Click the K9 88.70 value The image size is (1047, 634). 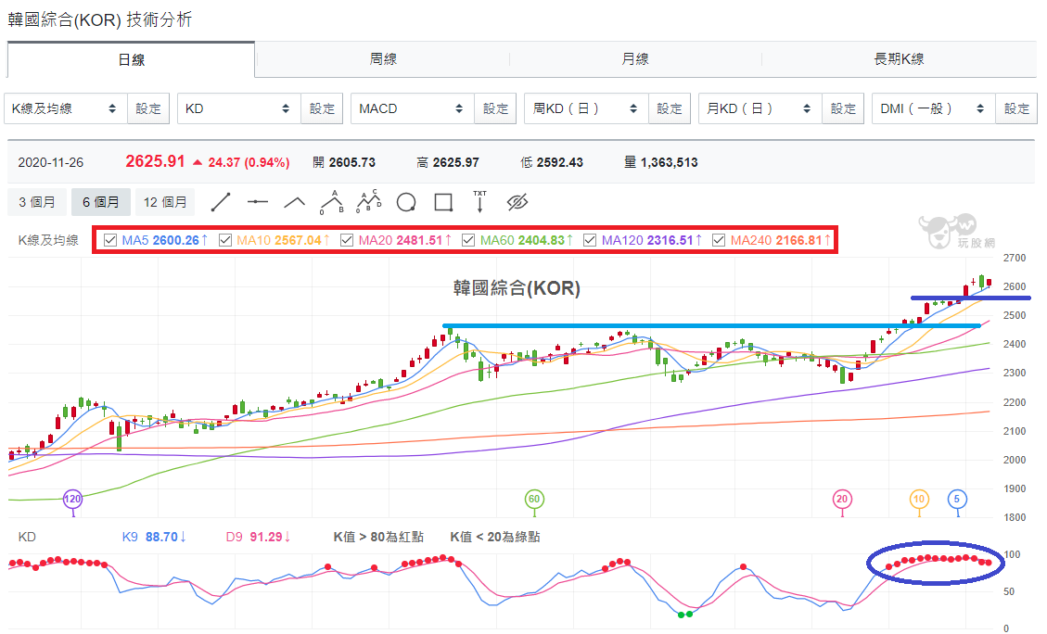pyautogui.click(x=154, y=537)
